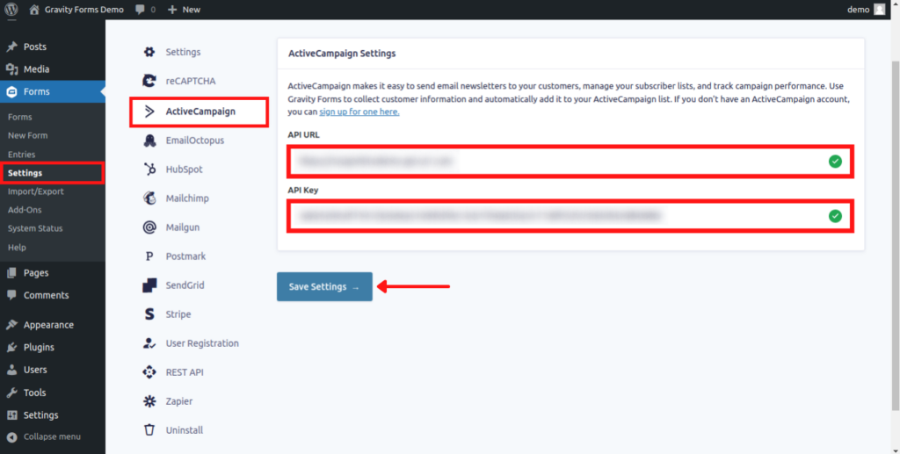
Task: Click the Plugins plug icon
Action: pos(11,348)
